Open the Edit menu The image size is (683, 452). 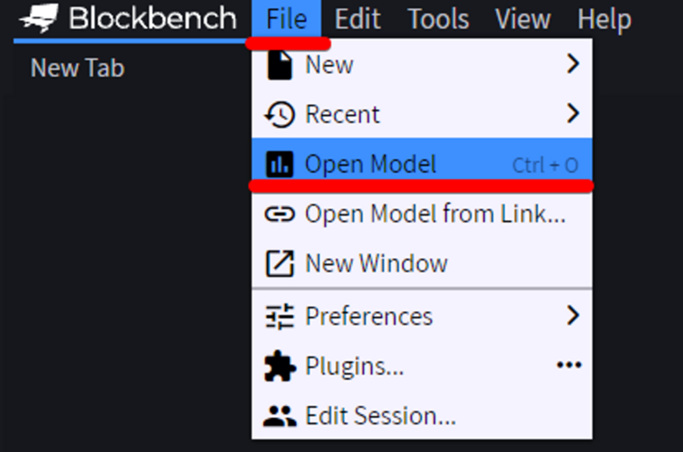(358, 19)
